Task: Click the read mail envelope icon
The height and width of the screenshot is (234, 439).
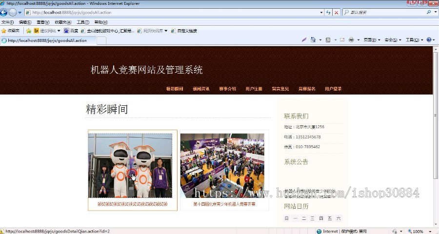Action: pyautogui.click(x=342, y=40)
